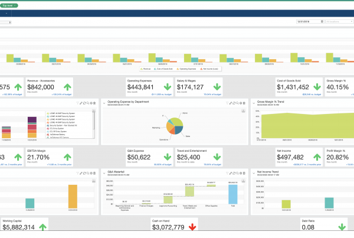Collapse the Net Income Trend panel
This screenshot has width=354, height=238.
(254, 174)
